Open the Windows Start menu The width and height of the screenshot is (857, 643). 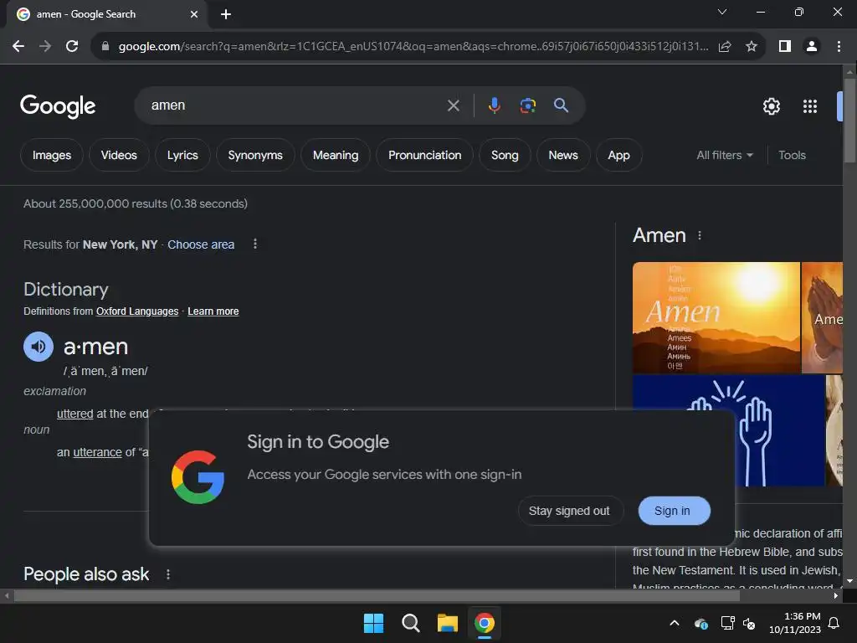coord(374,623)
